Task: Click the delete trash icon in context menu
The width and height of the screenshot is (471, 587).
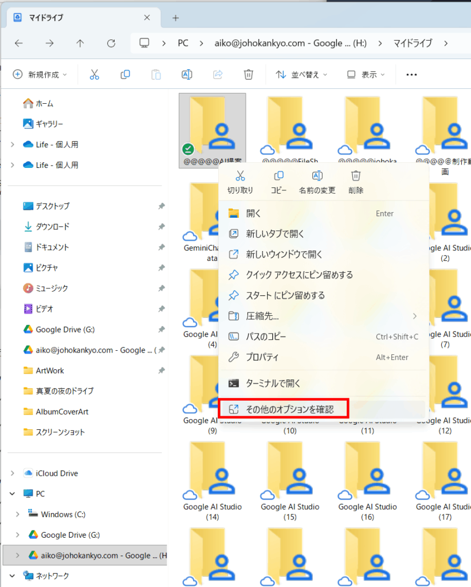Action: point(356,176)
